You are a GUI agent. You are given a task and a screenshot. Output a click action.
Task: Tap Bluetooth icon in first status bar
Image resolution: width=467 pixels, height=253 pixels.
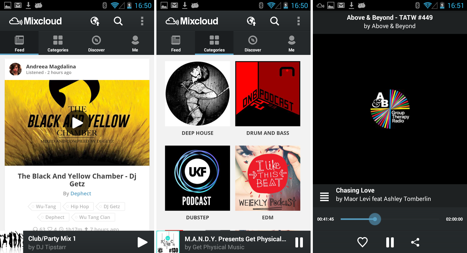pos(105,5)
